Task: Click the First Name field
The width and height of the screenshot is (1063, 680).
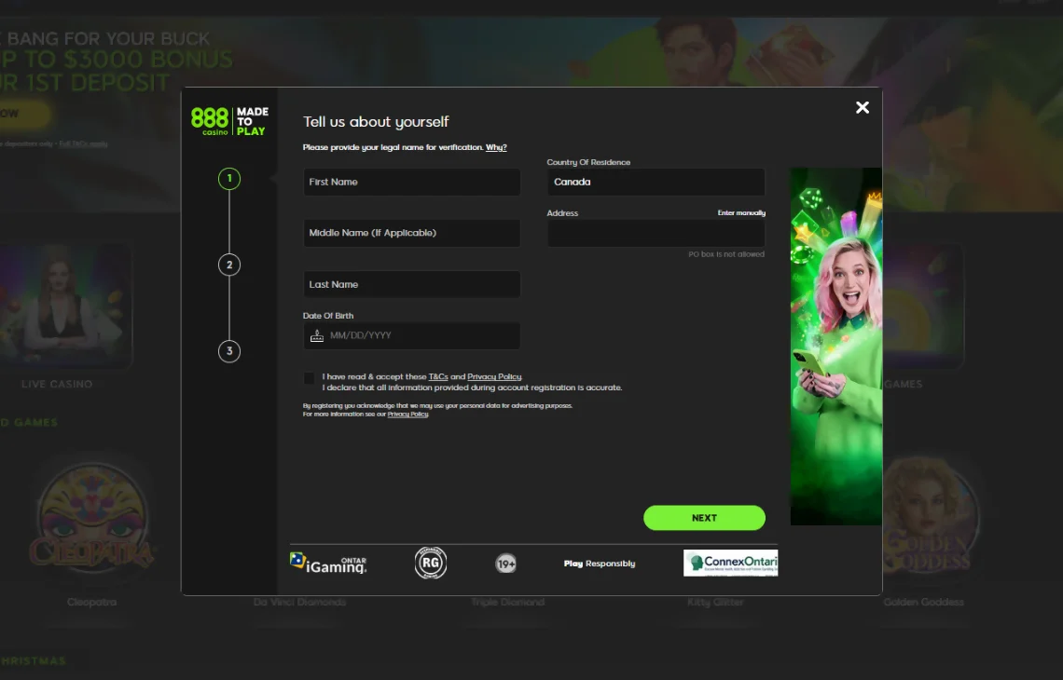Action: 411,183
